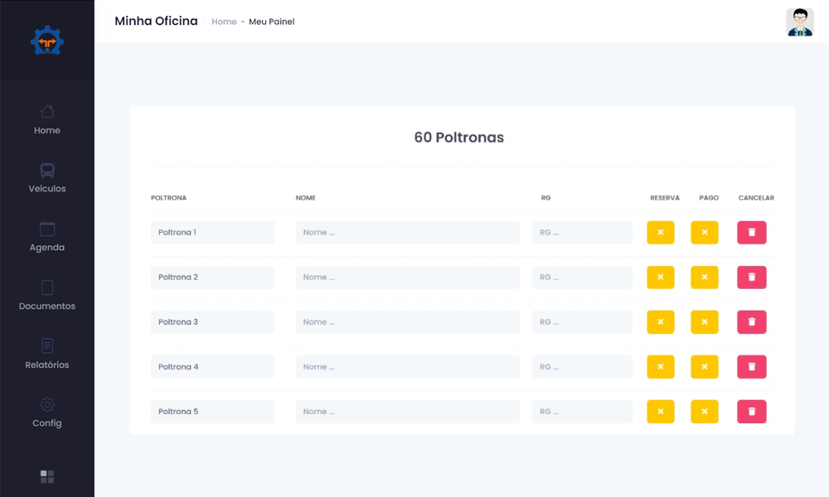Select the Poltrona 2 seat field
829x497 pixels.
click(x=212, y=277)
